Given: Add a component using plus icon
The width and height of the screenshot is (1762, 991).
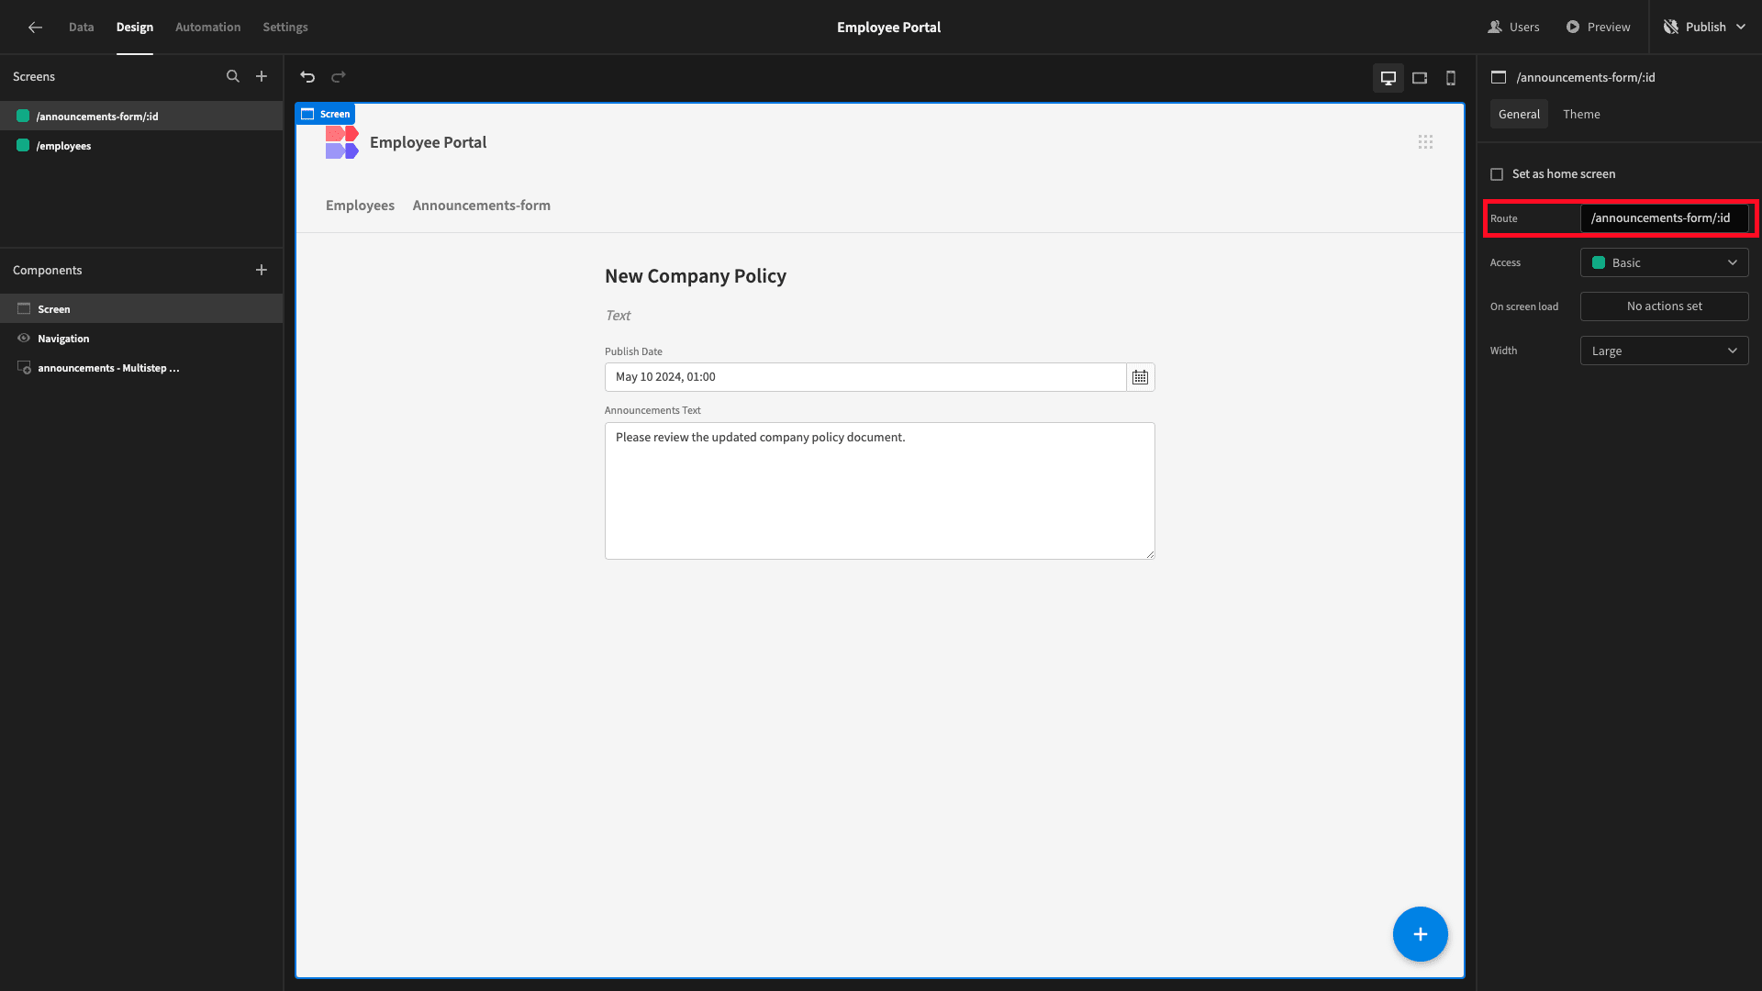Looking at the screenshot, I should coord(262,270).
